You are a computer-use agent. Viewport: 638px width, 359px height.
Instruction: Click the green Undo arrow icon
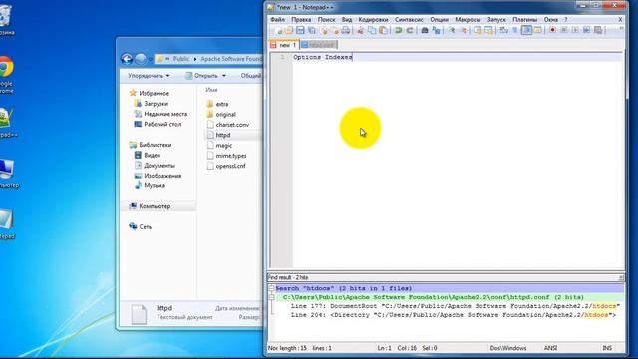399,30
